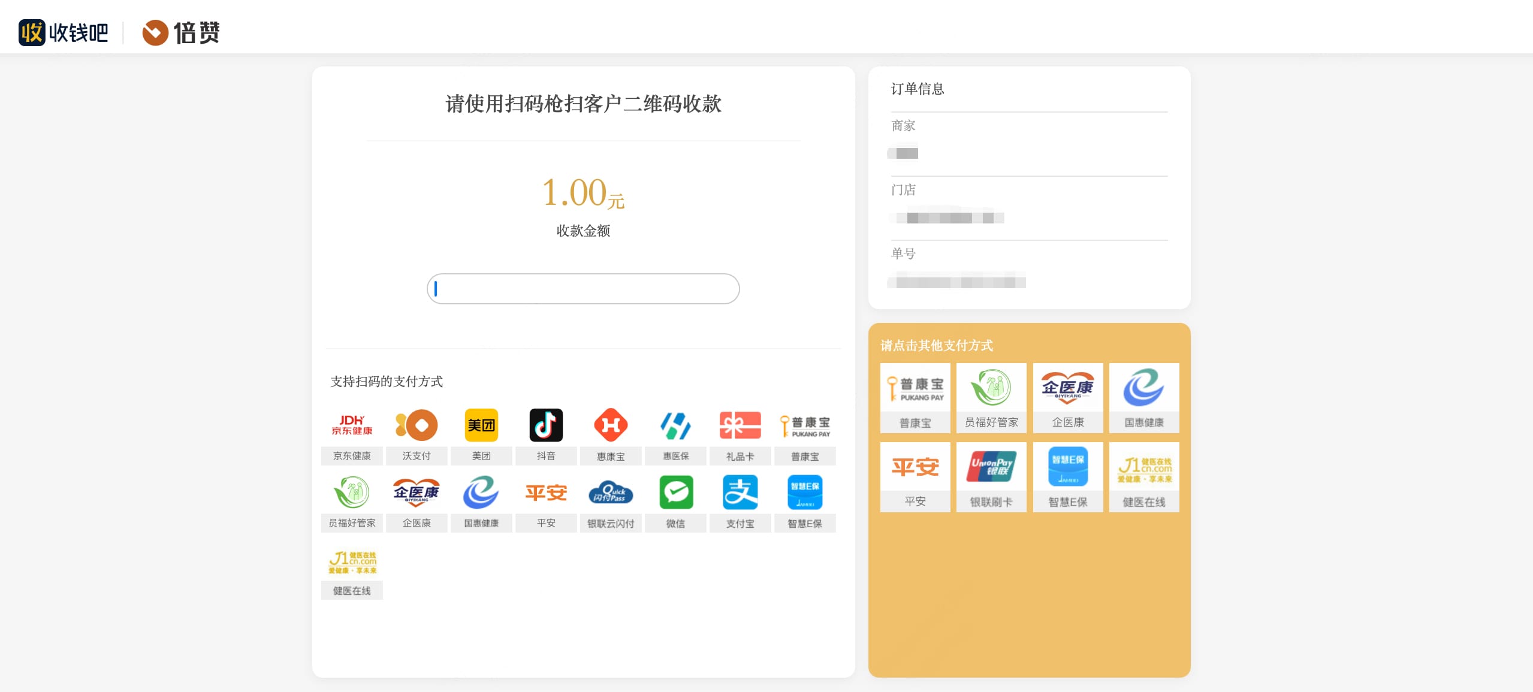The image size is (1533, 692).
Task: Click 企医康 icon in supported scan methods
Action: [x=417, y=492]
